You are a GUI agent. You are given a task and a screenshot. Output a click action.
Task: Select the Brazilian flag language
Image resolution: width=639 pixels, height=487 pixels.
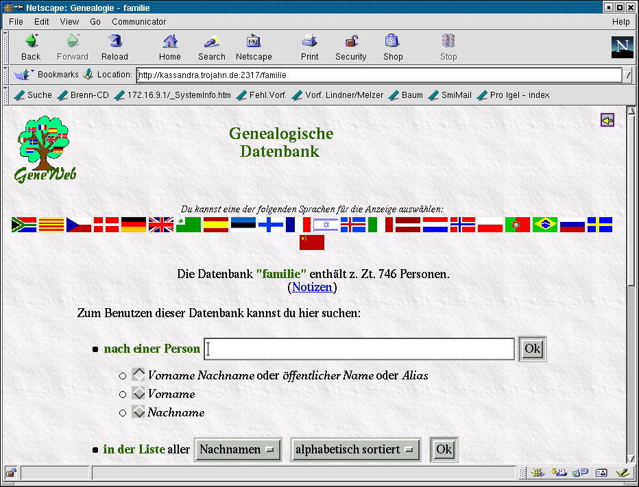(x=545, y=225)
